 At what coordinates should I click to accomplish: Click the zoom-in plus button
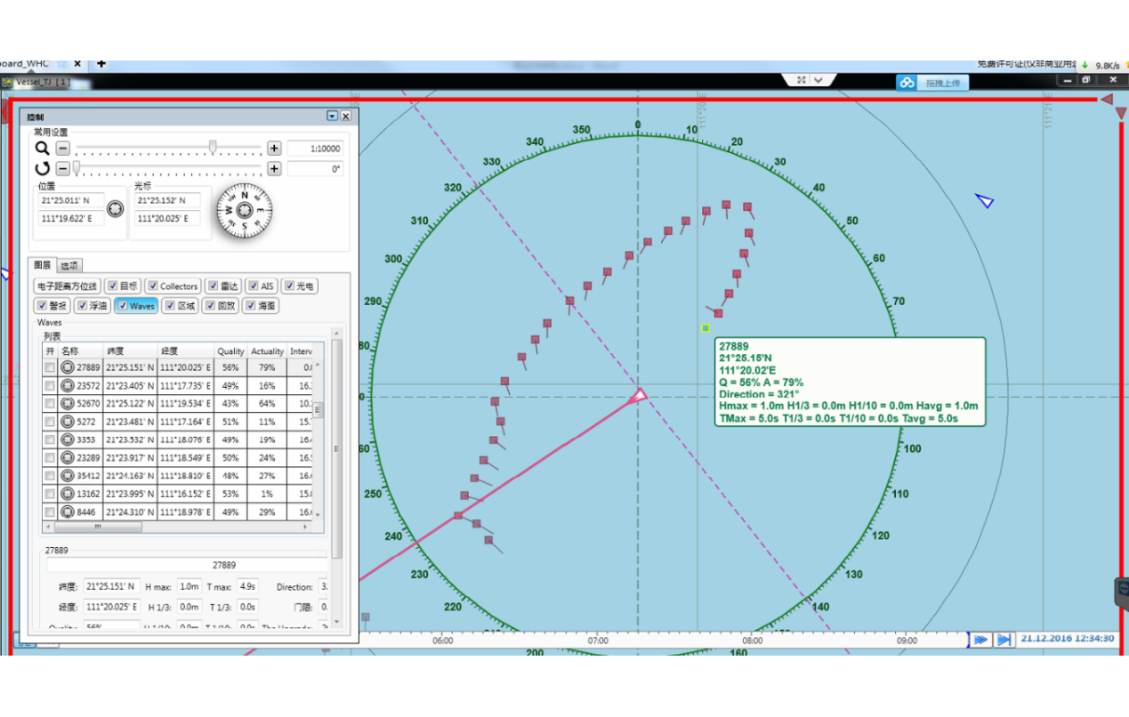(274, 149)
